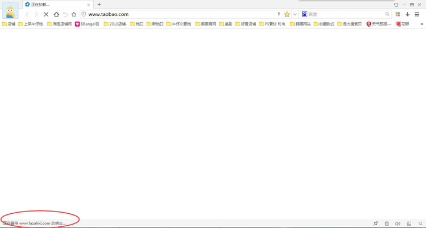Screen dimensions: 426x228
Task: Click the Baidu search engine paw icon
Action: coord(304,14)
